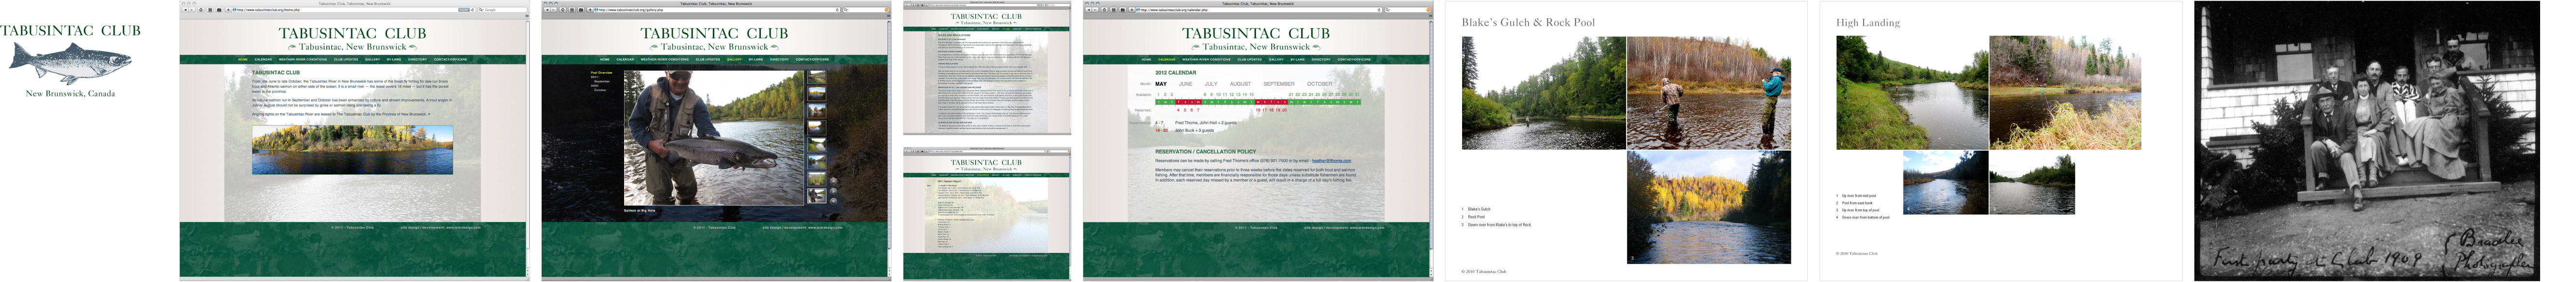Image resolution: width=2576 pixels, height=282 pixels.
Task: Click the "Blake's Gulch & Rock Pool" page title
Action: (x=1528, y=22)
